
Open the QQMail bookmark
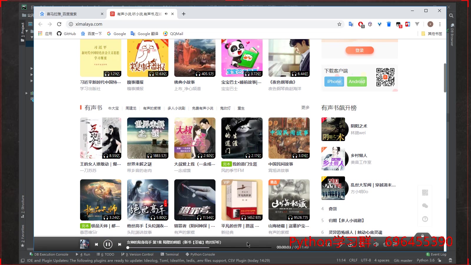(173, 34)
